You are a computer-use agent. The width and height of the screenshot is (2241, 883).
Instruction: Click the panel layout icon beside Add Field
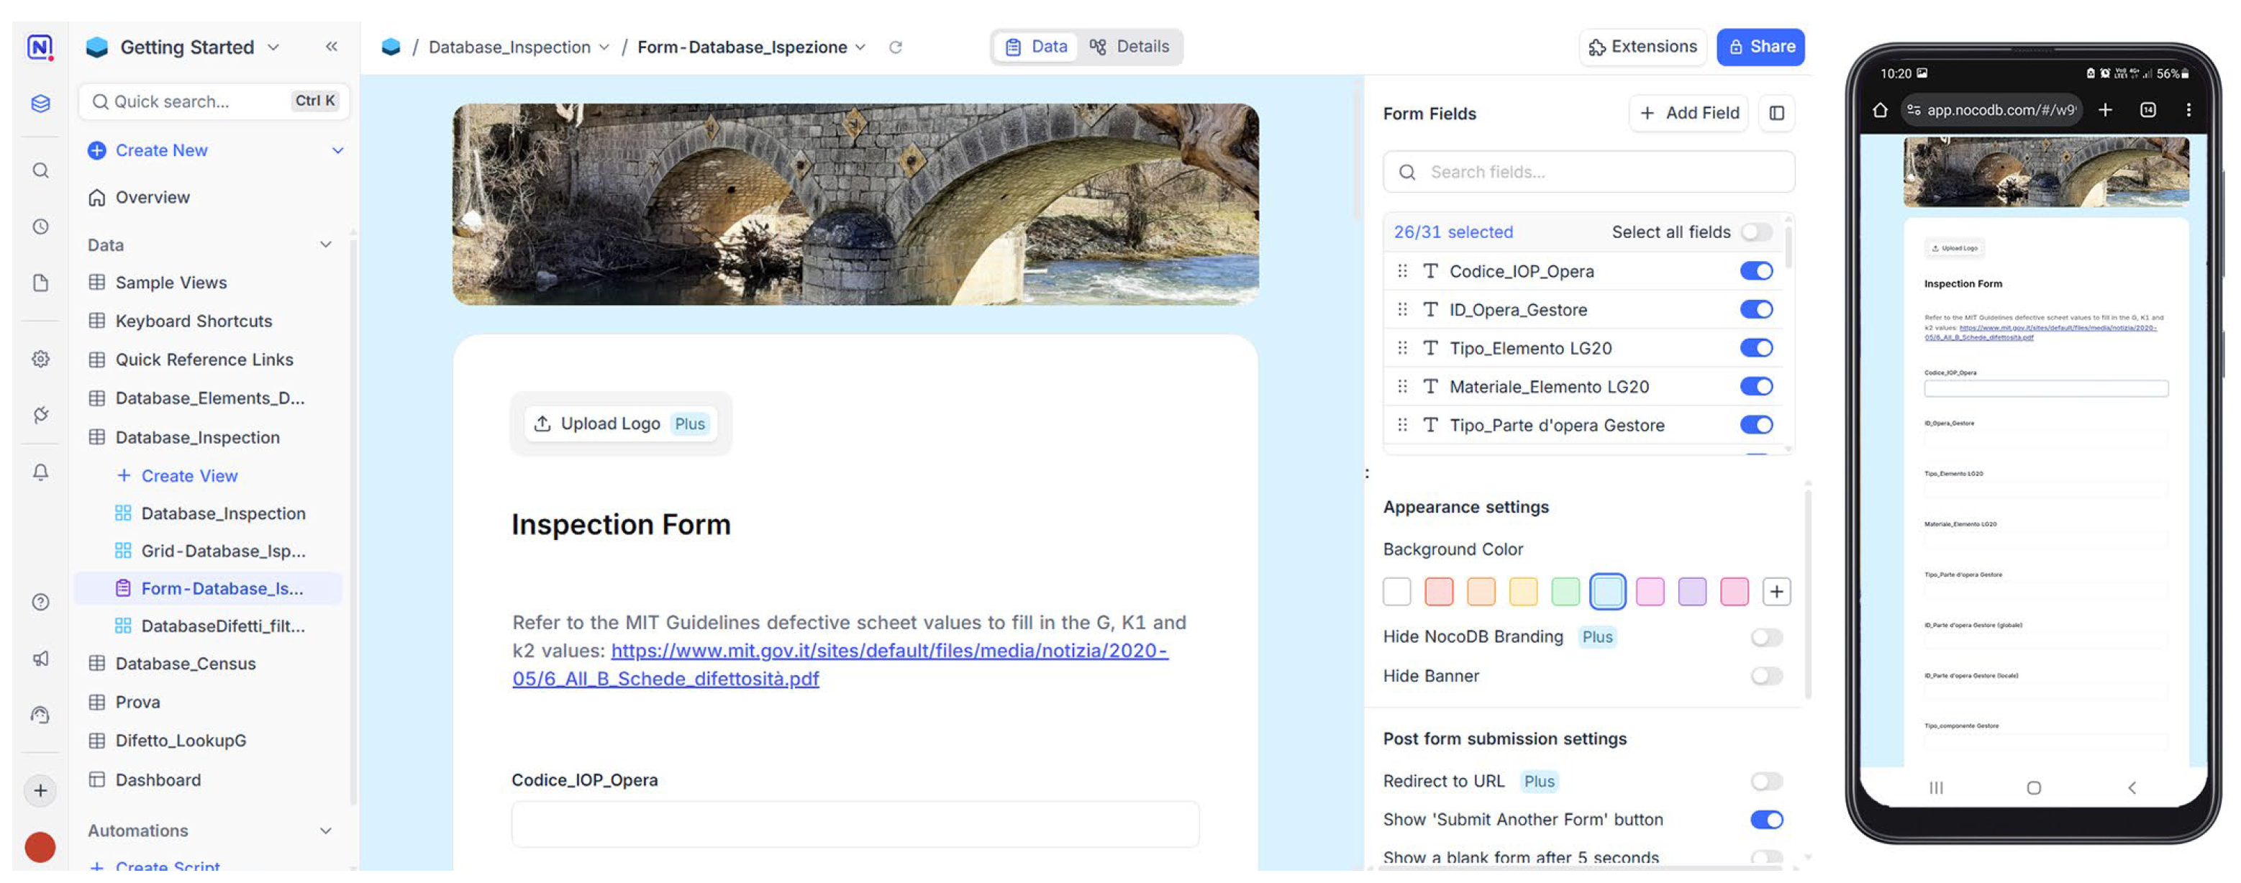(1776, 113)
